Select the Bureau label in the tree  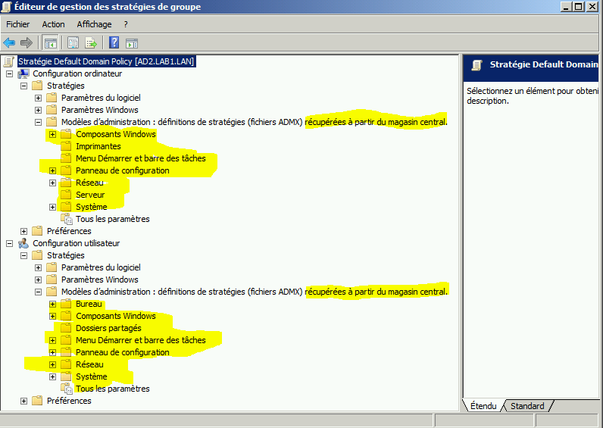[x=89, y=304]
